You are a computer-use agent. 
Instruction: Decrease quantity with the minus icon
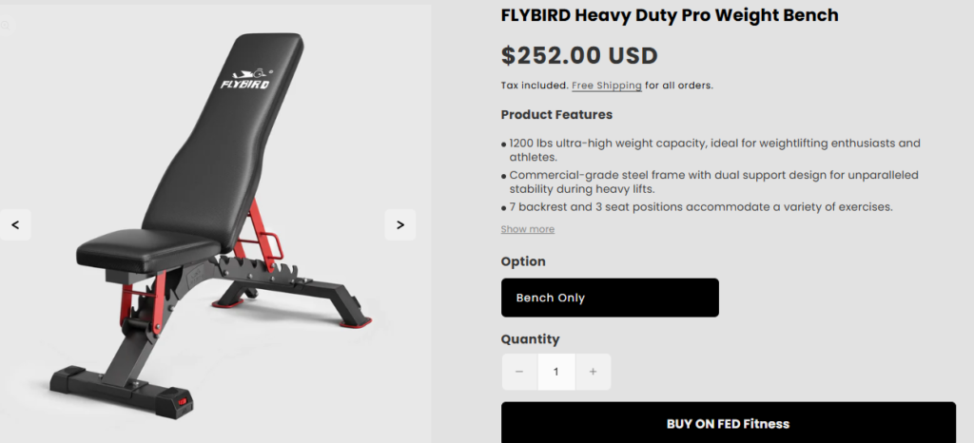click(x=519, y=372)
